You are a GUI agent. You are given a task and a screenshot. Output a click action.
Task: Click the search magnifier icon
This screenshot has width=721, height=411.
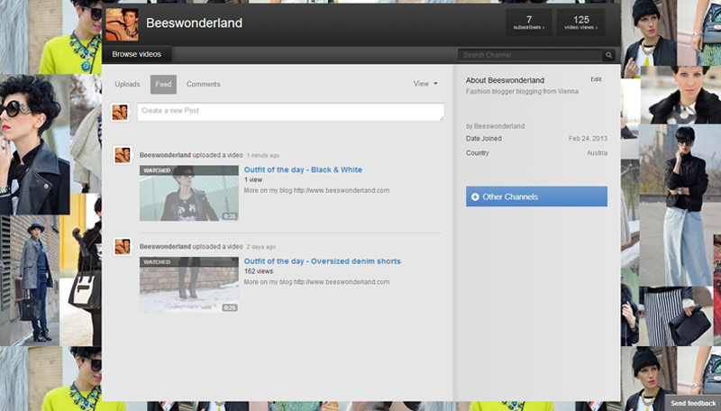[609, 55]
